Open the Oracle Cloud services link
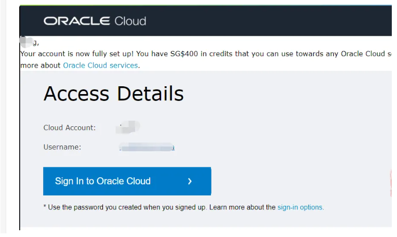Screen dimensions: 397x237 coord(100,65)
